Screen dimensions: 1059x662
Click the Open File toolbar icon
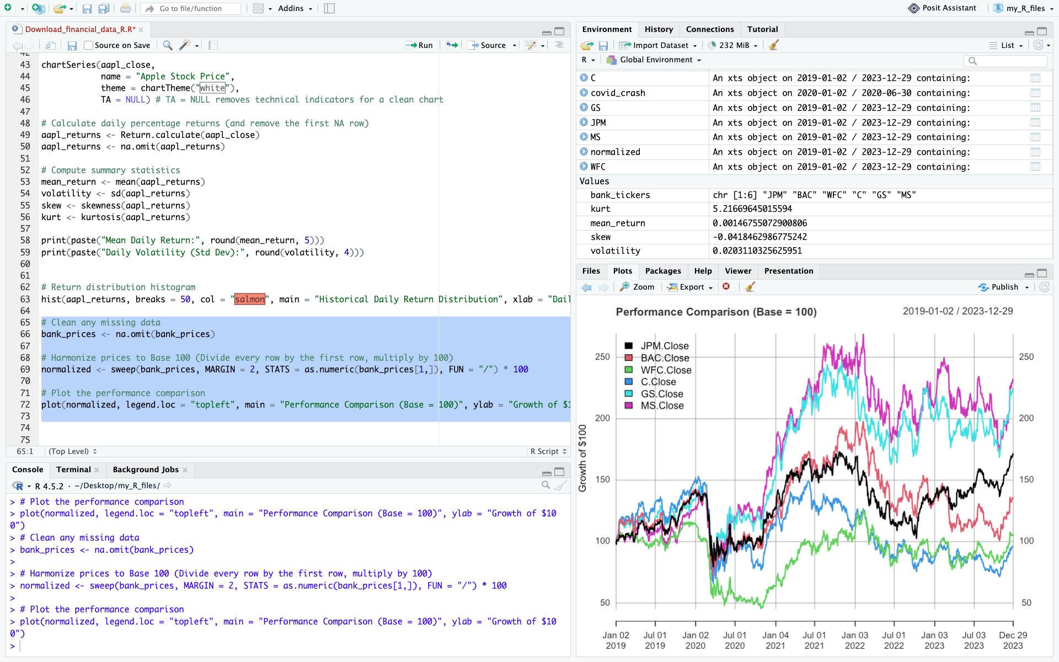coord(60,8)
